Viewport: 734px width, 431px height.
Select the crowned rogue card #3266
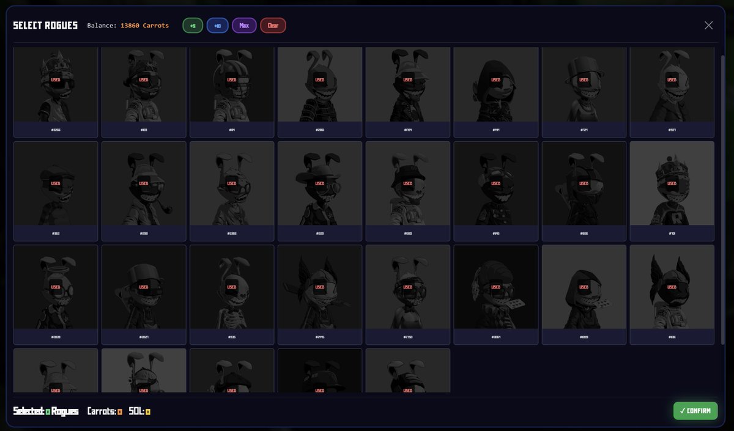pyautogui.click(x=56, y=92)
